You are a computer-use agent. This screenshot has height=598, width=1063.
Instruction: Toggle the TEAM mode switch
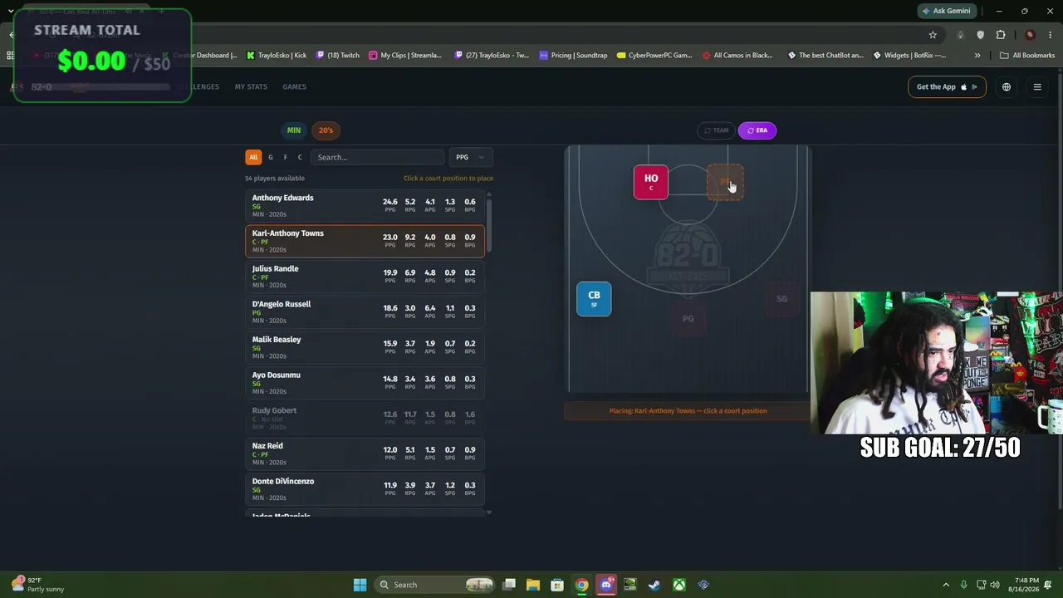pyautogui.click(x=716, y=130)
